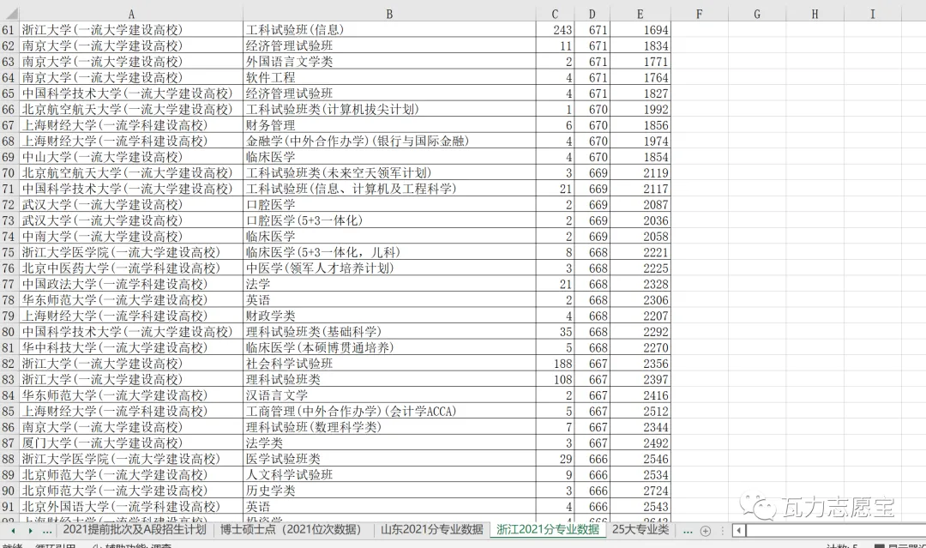The image size is (926, 548).
Task: Select column E header
Action: 640,15
